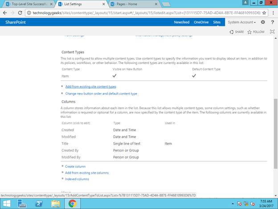Click the 'Content Types' section heading
This screenshot has width=278, height=209.
tap(73, 52)
